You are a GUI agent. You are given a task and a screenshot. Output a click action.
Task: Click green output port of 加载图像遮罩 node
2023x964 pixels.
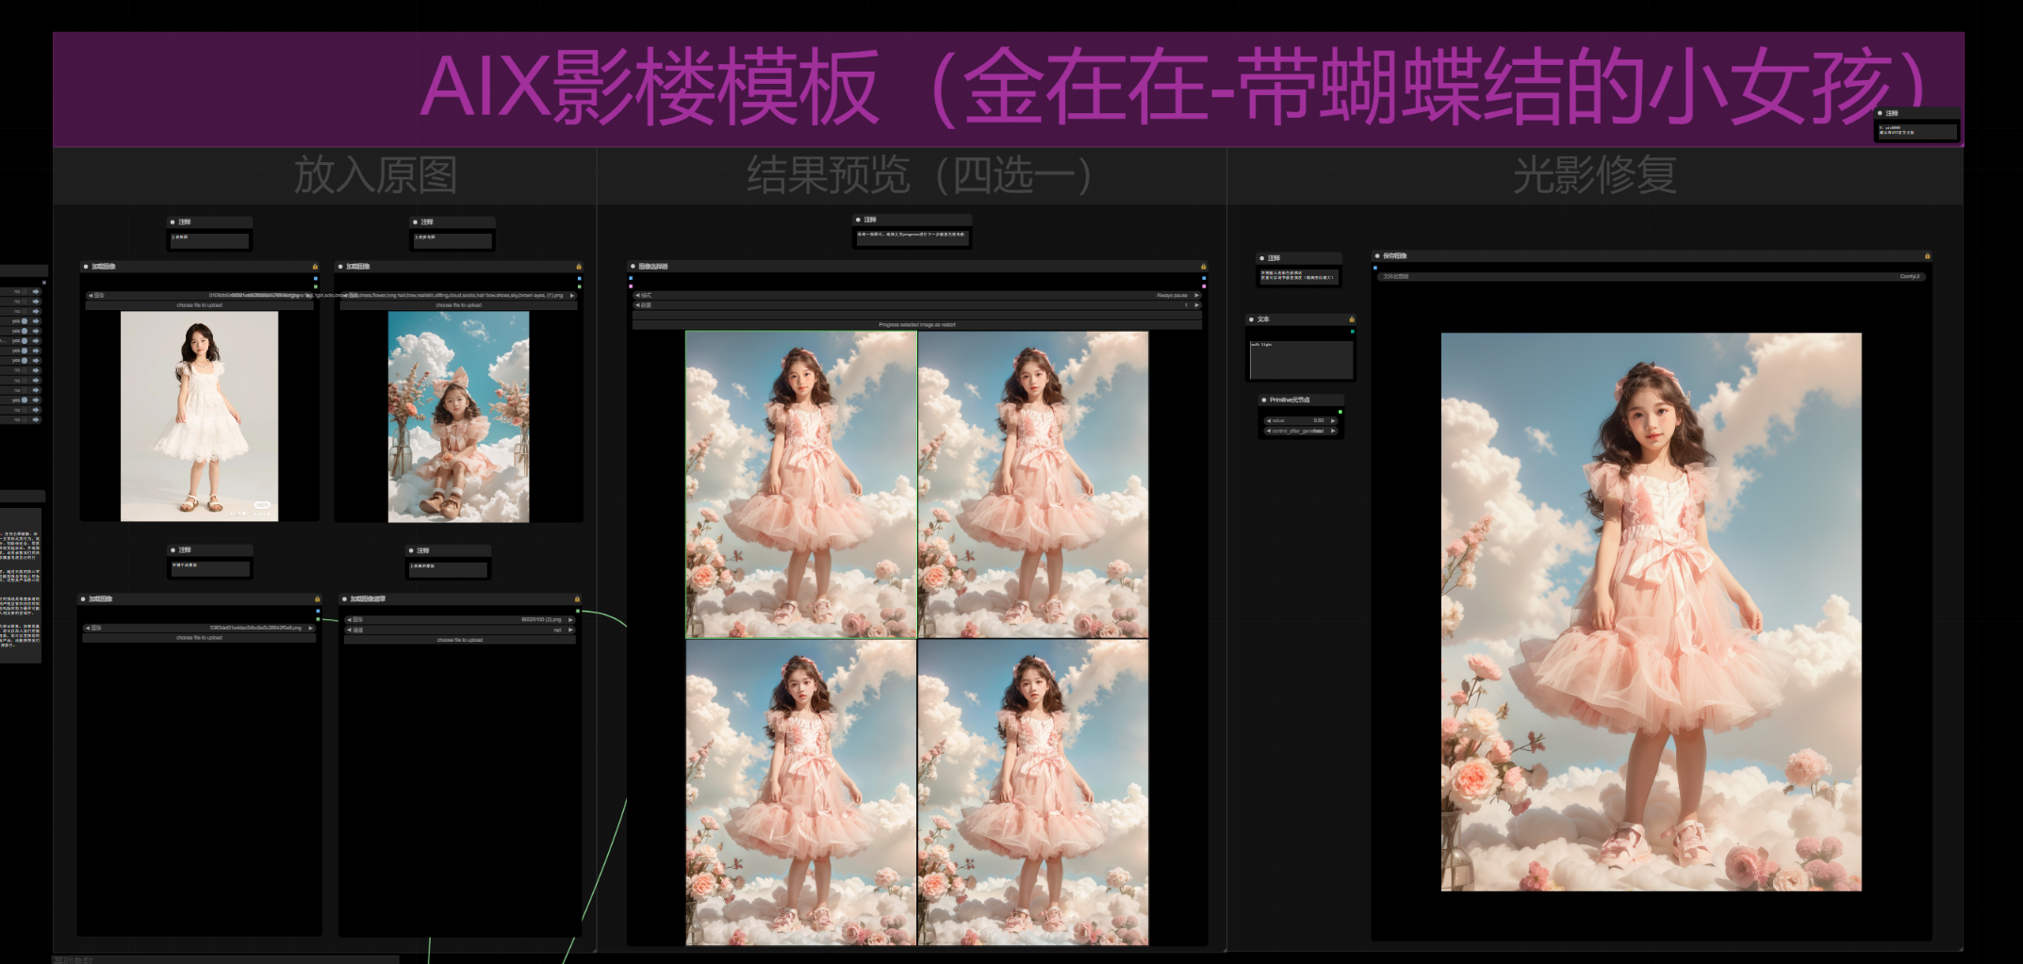pyautogui.click(x=578, y=612)
